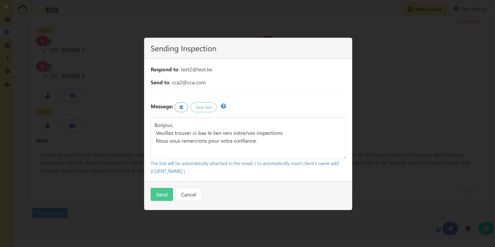Open the Test Moi ça user menu
The width and height of the screenshot is (495, 247).
(x=470, y=9)
